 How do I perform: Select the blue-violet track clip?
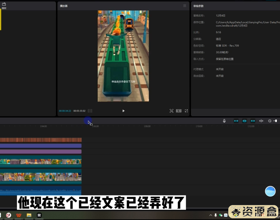41,146
